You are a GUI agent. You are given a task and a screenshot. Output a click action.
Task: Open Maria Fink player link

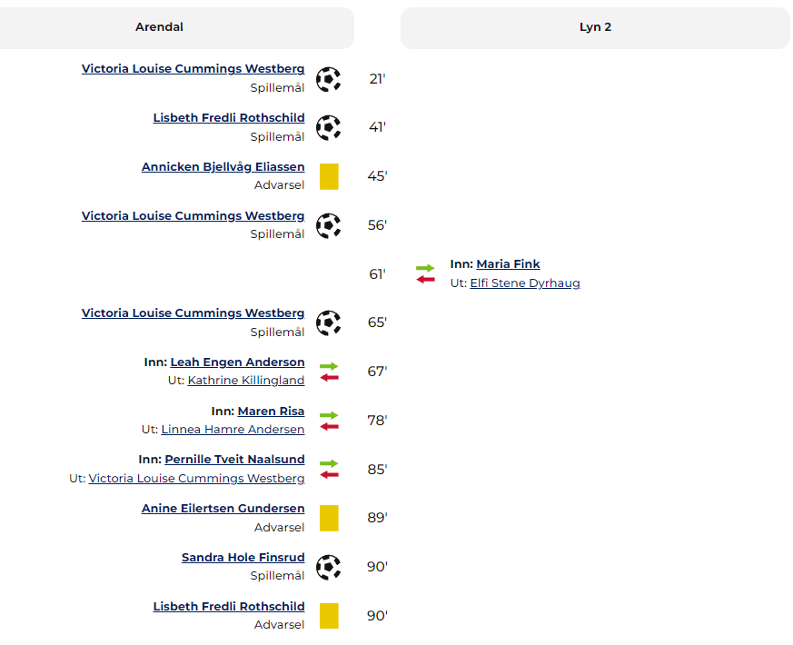pos(508,264)
